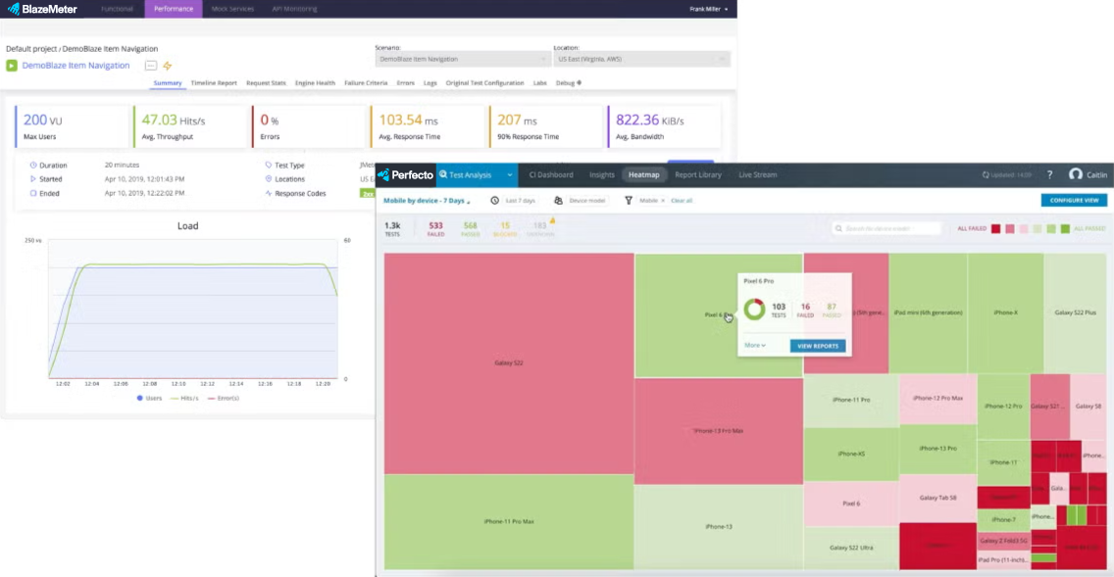Open the Location dropdown US East
The width and height of the screenshot is (1114, 577).
pyautogui.click(x=640, y=60)
